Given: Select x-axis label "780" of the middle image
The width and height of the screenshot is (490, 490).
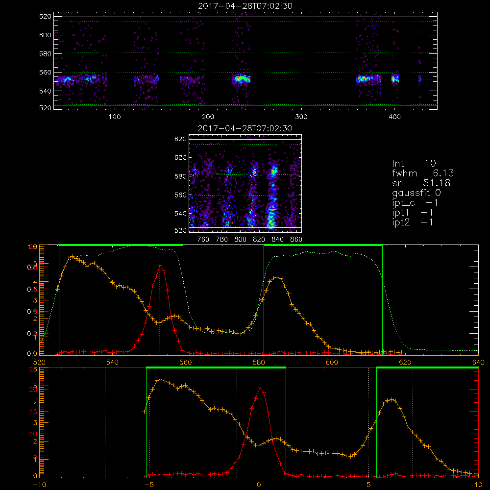Looking at the screenshot, I should point(222,240).
